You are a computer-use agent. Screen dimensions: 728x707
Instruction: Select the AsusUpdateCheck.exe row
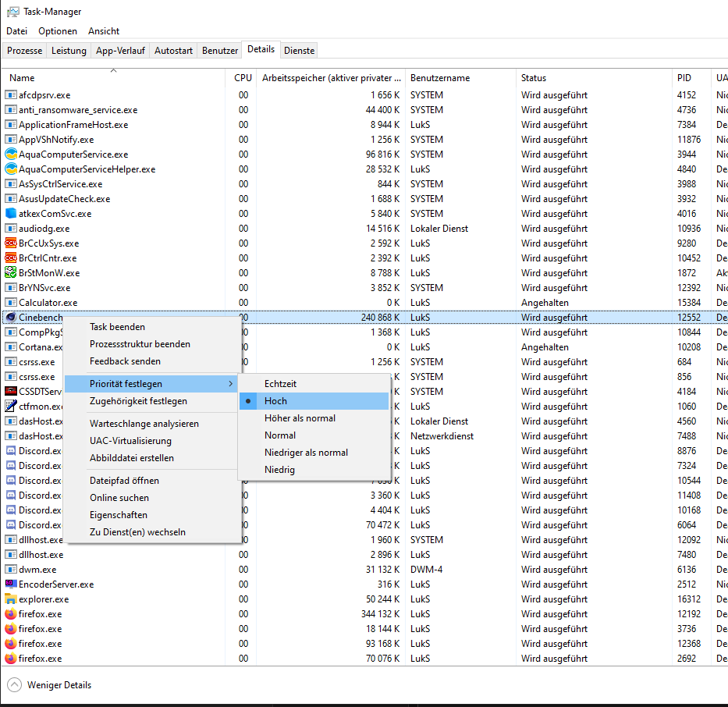pyautogui.click(x=365, y=199)
